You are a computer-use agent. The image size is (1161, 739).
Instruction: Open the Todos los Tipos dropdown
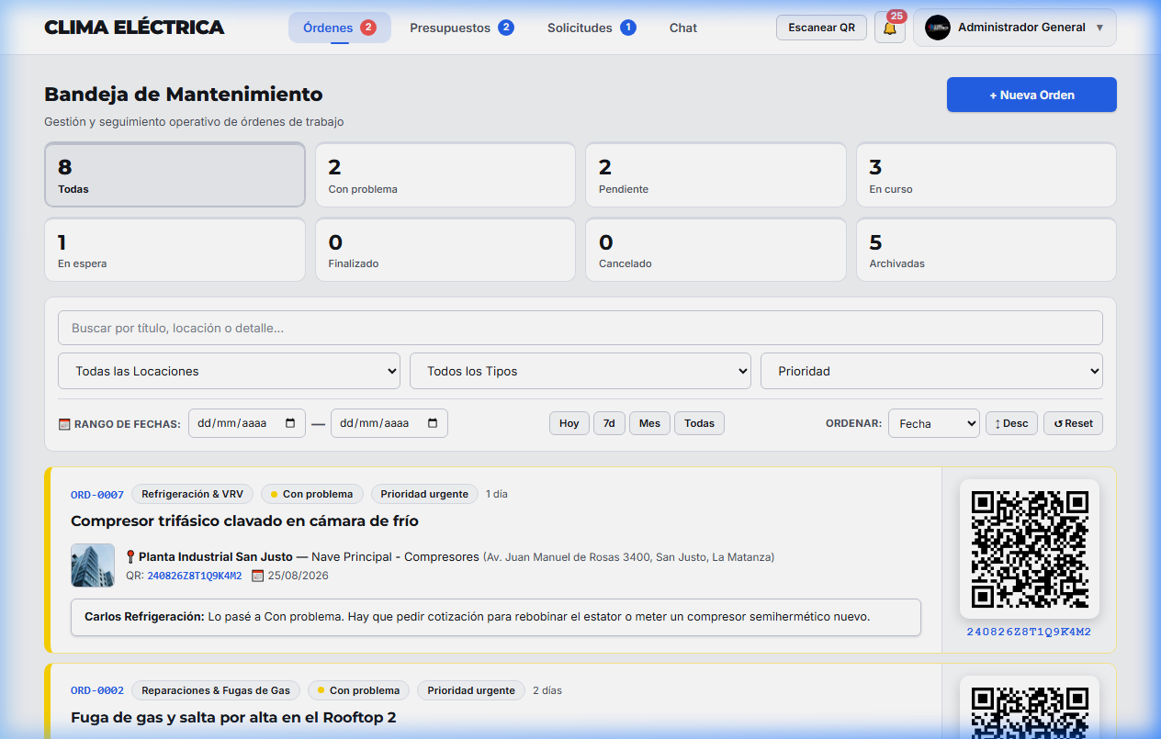(x=580, y=371)
